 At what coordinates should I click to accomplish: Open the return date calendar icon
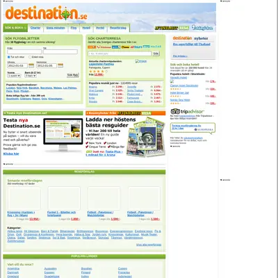(60, 65)
